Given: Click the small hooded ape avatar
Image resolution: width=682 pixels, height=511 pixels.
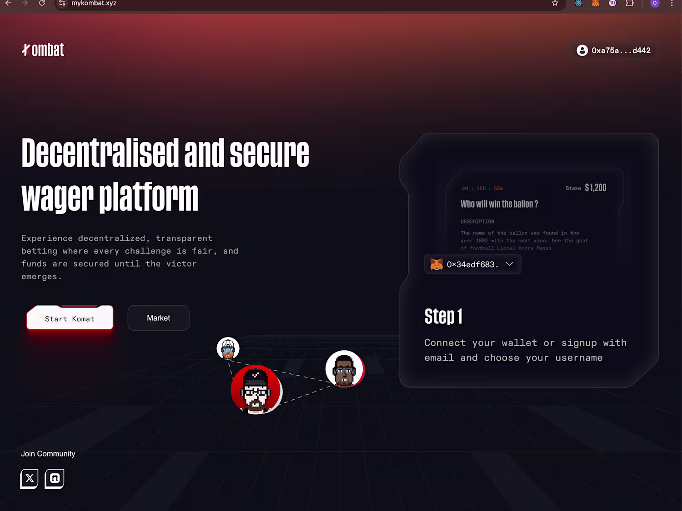Looking at the screenshot, I should click(228, 348).
